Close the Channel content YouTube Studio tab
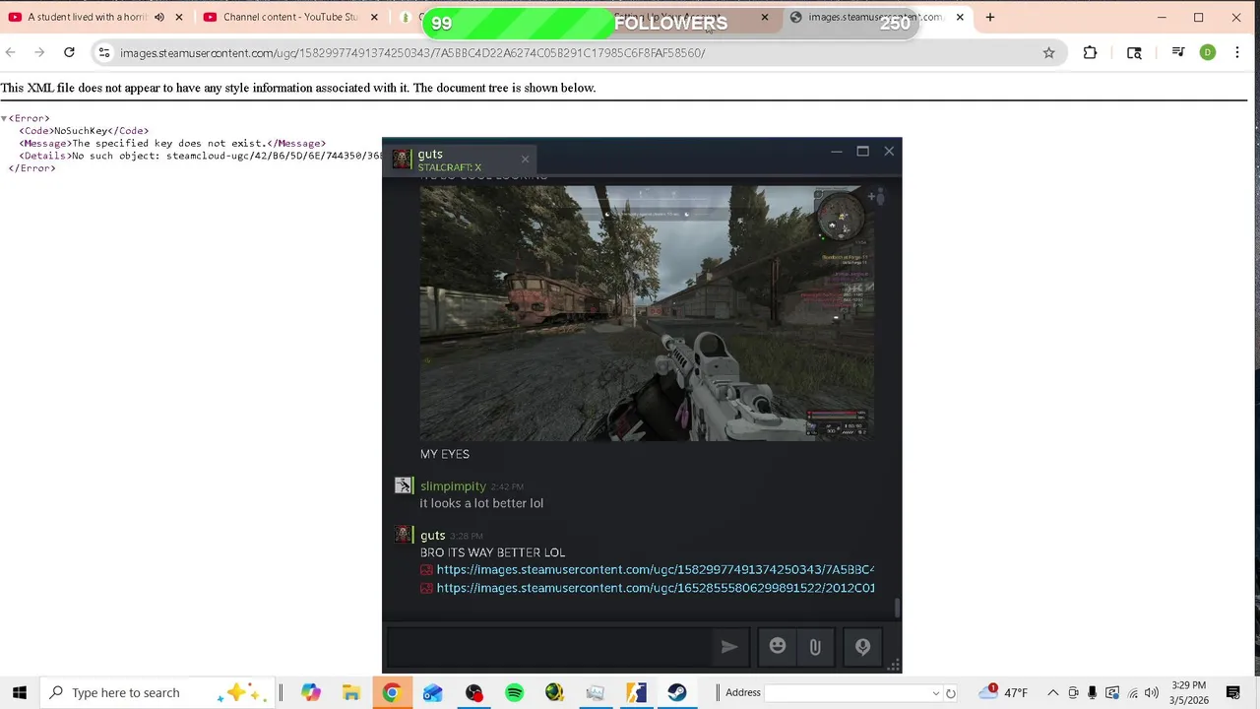 pos(375,17)
